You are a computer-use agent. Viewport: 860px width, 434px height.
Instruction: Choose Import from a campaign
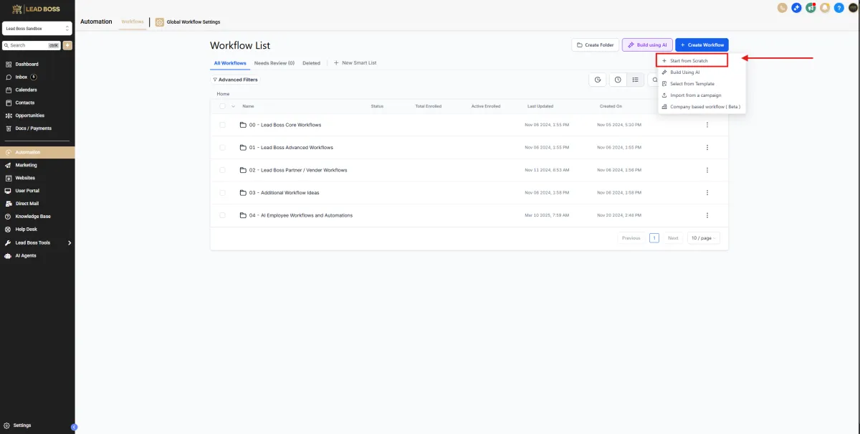click(702, 95)
